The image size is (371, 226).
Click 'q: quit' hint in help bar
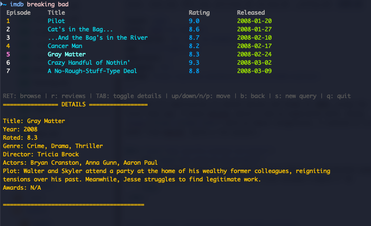tap(339, 96)
